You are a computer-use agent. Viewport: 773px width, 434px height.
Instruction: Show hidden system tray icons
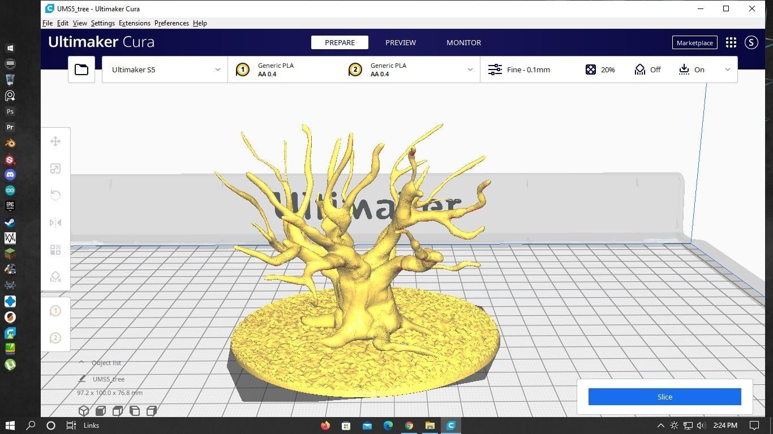(660, 426)
